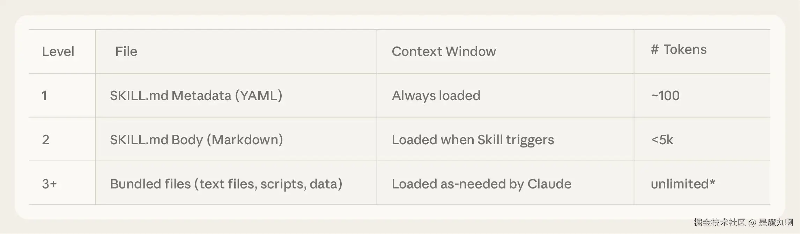Select the level 2 cell
The width and height of the screenshot is (800, 234).
pyautogui.click(x=46, y=140)
